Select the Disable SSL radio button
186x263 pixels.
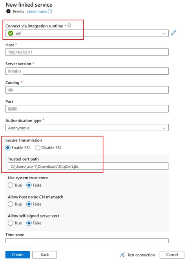38,147
